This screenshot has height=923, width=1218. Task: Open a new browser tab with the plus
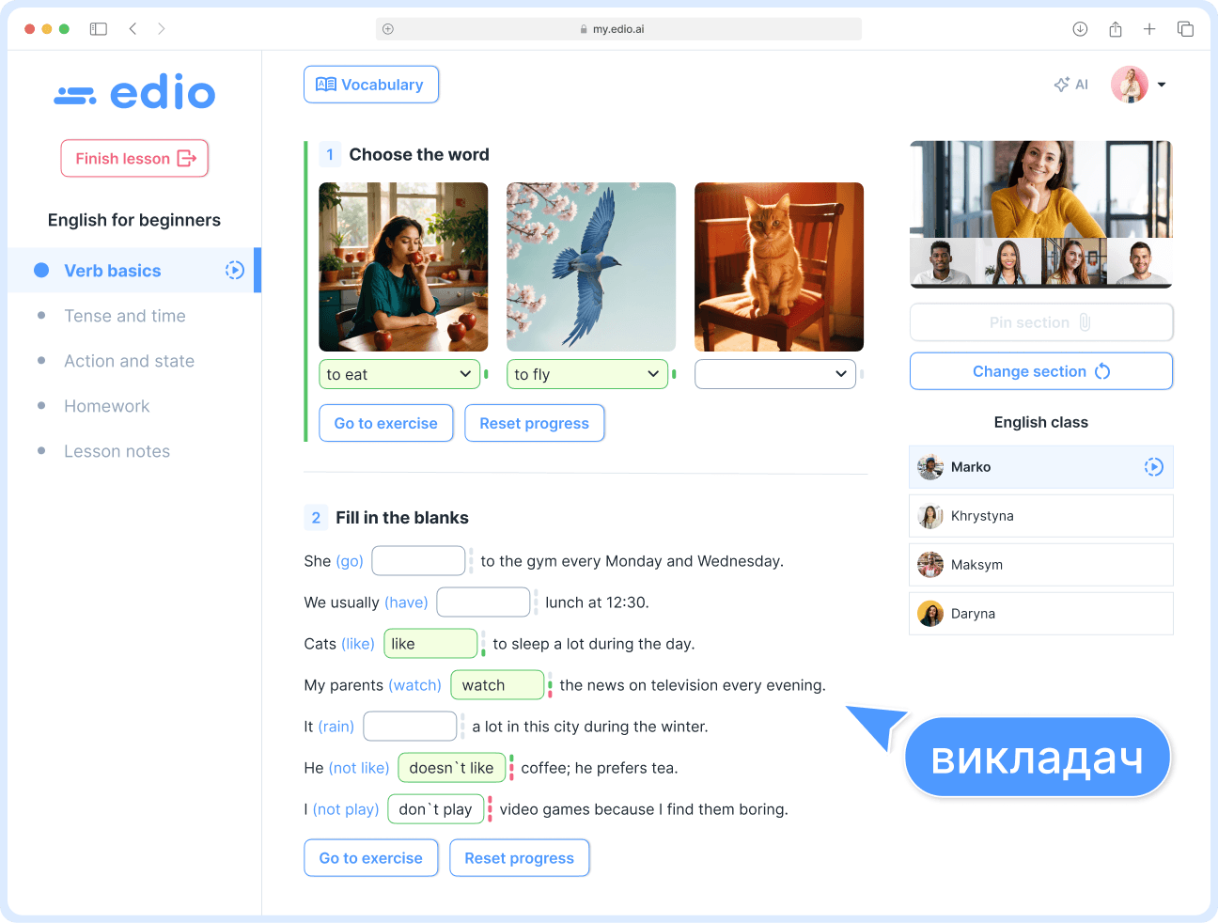point(1149,29)
